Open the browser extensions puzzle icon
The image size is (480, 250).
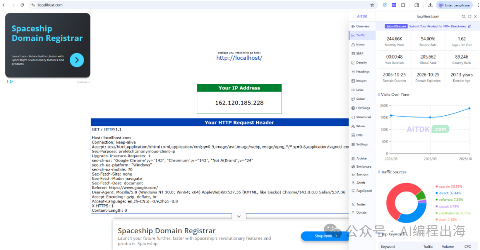(x=403, y=5)
